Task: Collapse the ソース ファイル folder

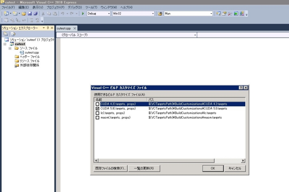Action: 10,48
